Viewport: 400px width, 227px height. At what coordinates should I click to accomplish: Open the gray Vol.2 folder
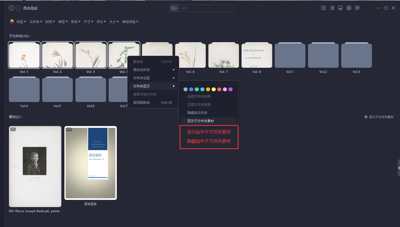click(x=323, y=55)
